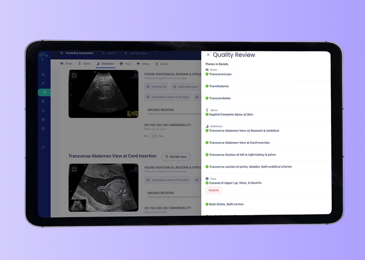Click the app logo at top left
This screenshot has height=260, width=365.
pos(43,55)
